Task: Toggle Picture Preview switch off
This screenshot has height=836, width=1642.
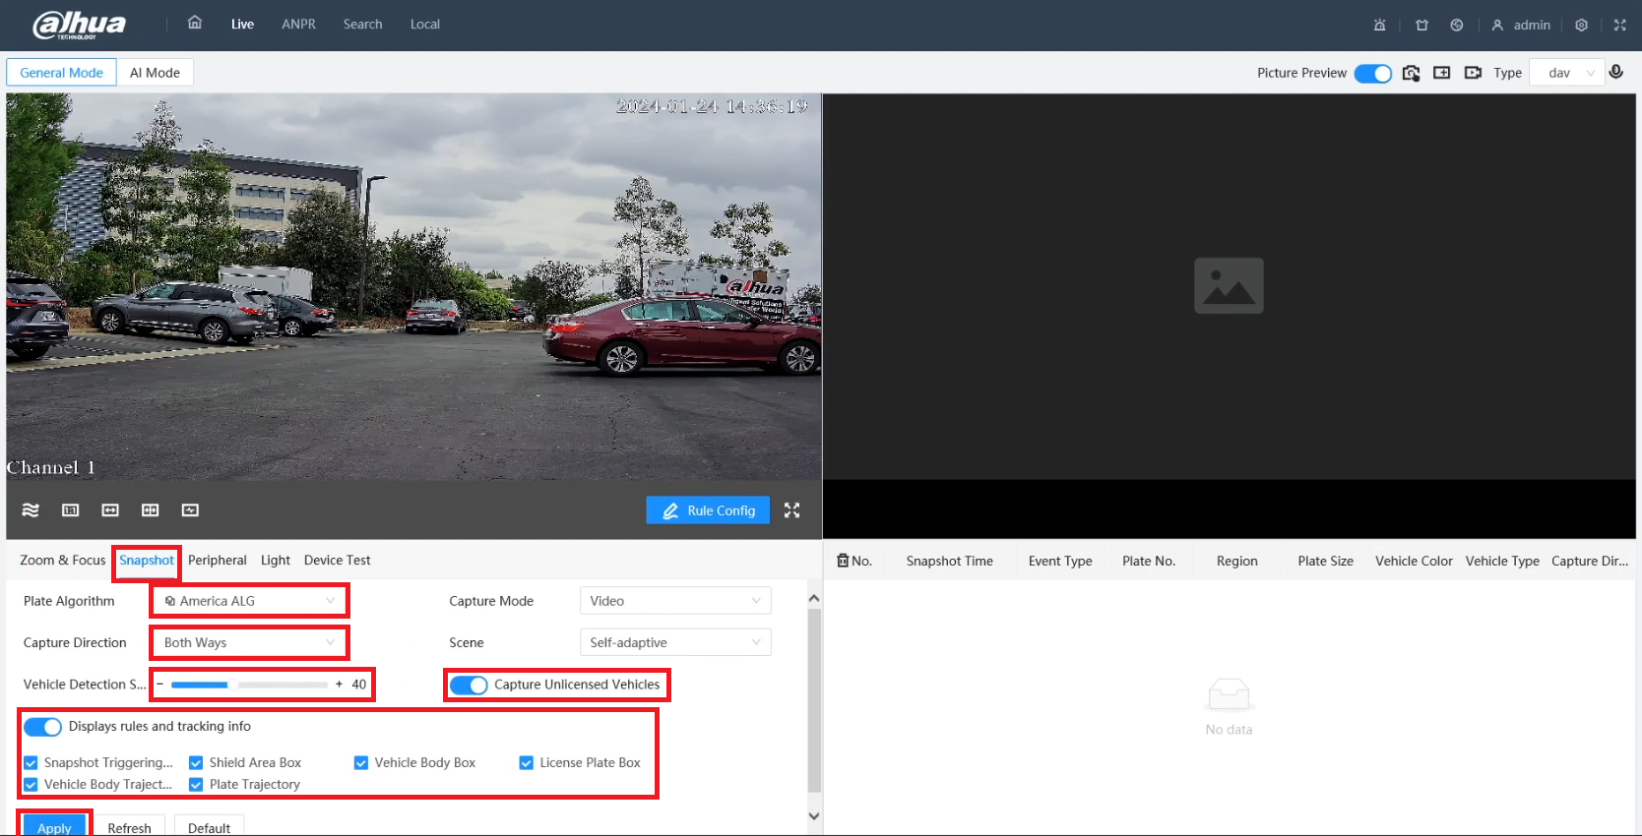Action: tap(1372, 73)
